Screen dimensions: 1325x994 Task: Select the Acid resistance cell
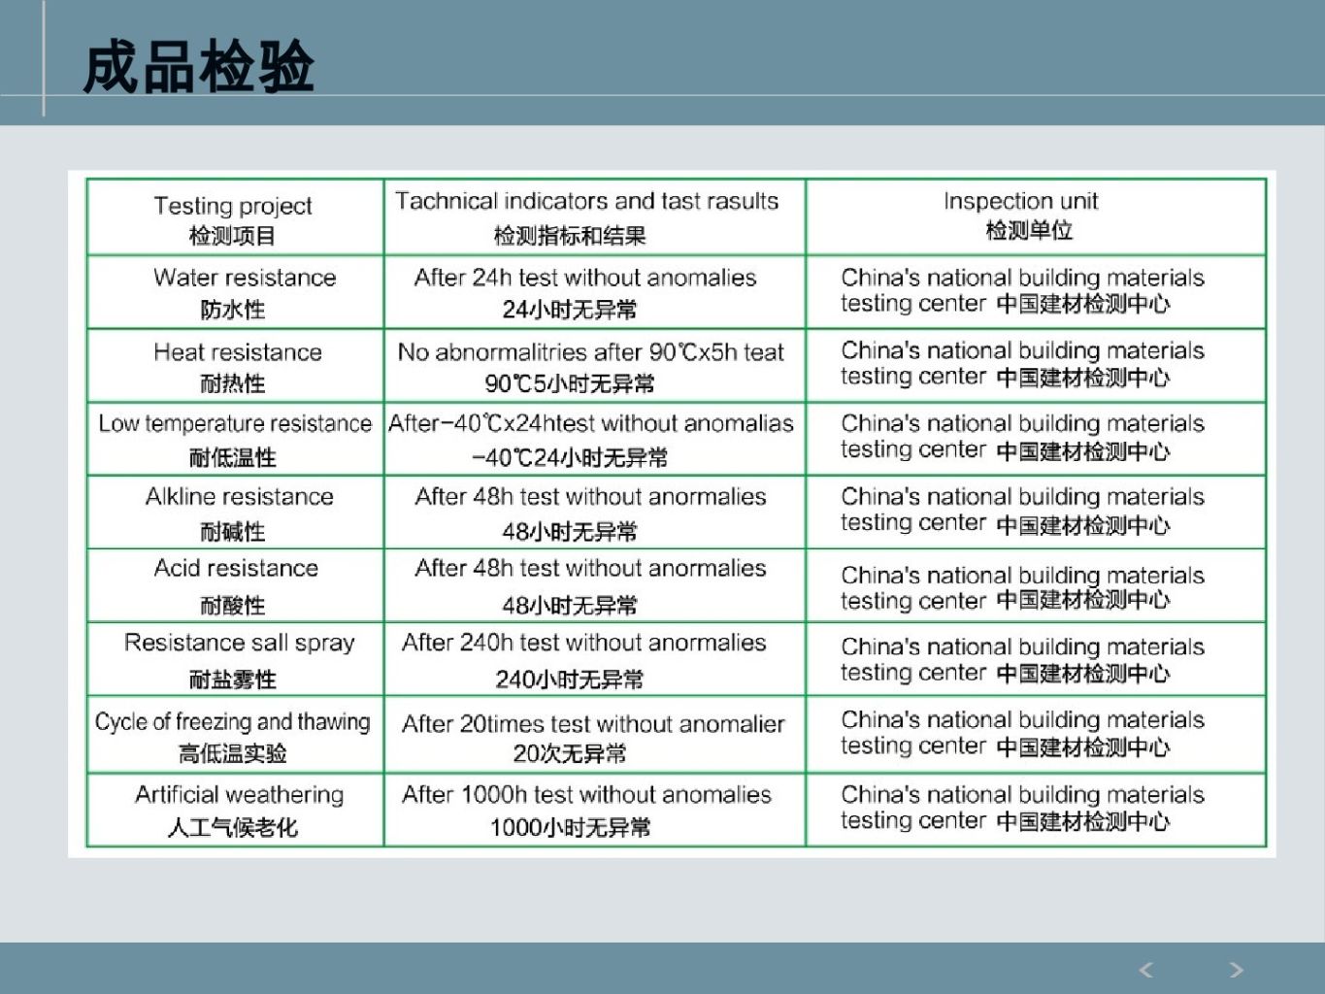[236, 585]
